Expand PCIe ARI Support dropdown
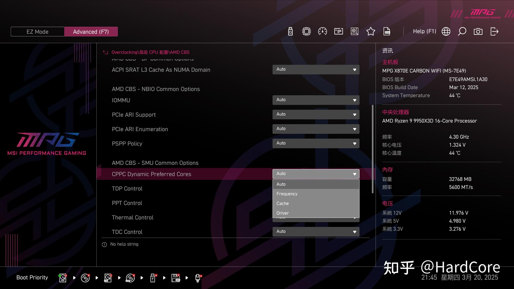This screenshot has height=289, width=514. click(316, 115)
